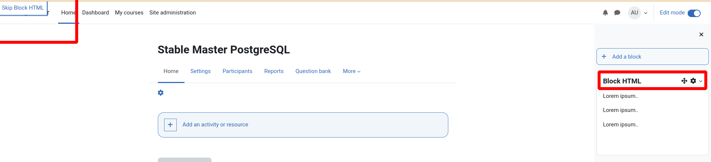Go to Home in top navigation
This screenshot has height=162, width=711.
point(69,13)
